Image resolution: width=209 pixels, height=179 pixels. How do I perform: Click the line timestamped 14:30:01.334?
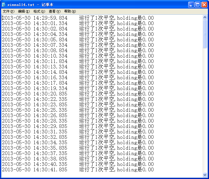[x=78, y=23]
